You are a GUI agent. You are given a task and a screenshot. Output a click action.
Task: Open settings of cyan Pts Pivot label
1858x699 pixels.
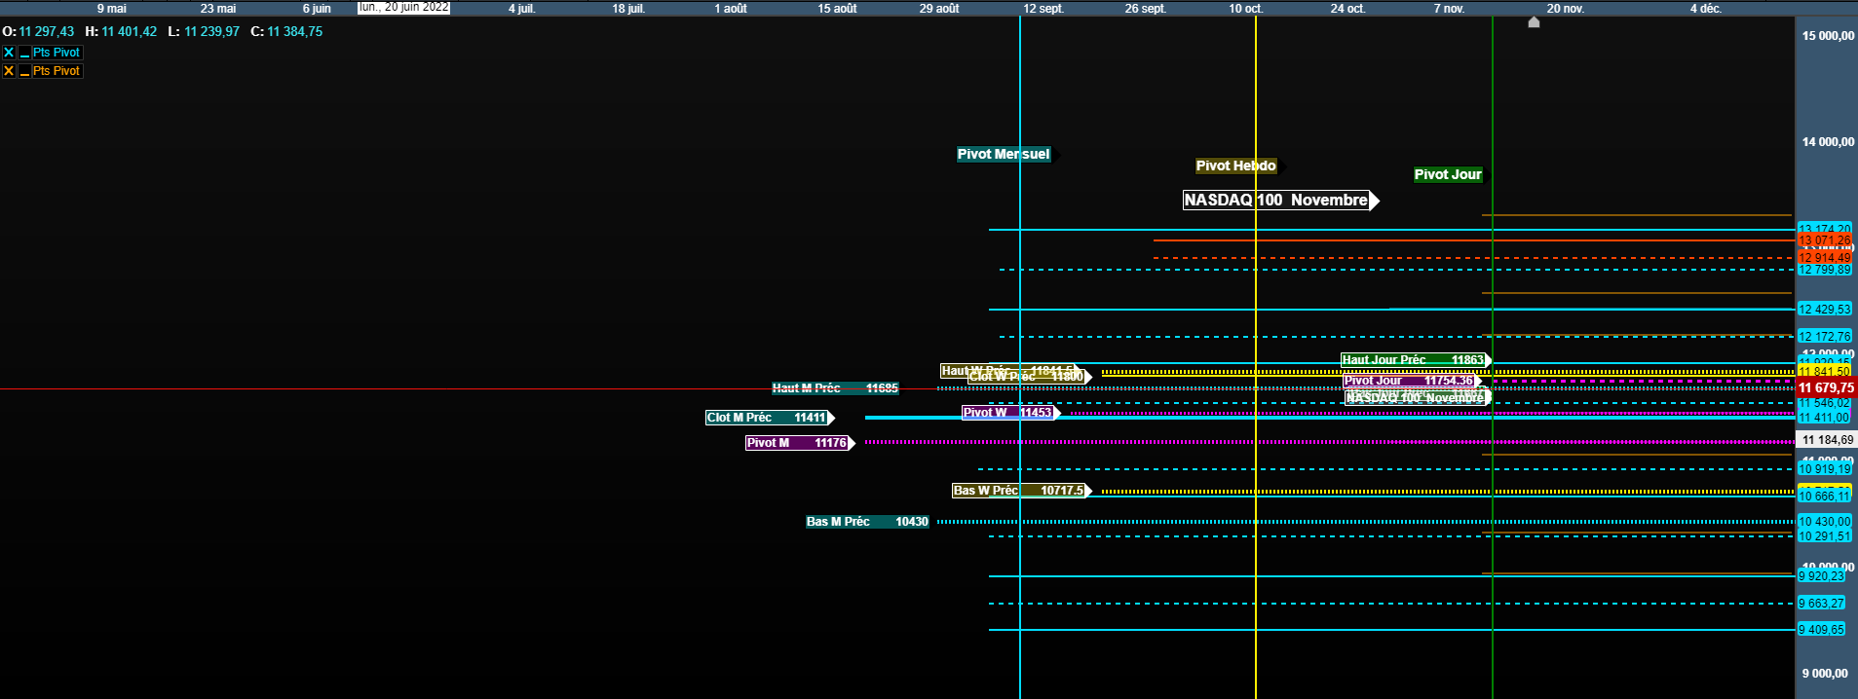(57, 53)
